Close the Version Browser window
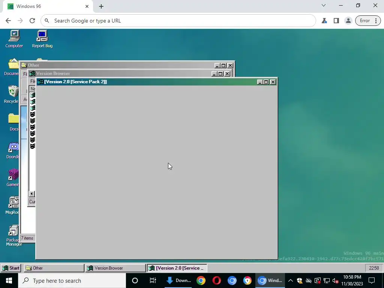This screenshot has height=288, width=384. tap(227, 74)
